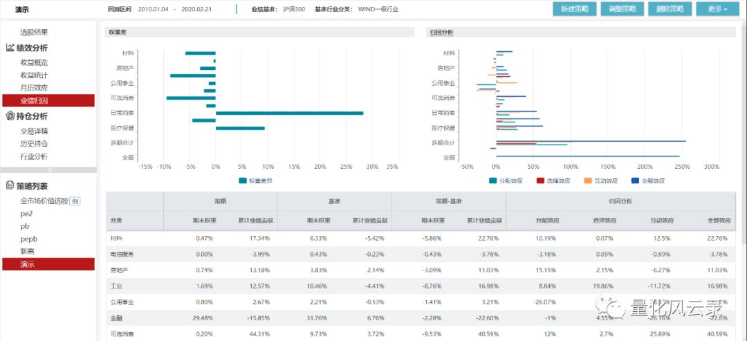747x341 pixels.
Task: Click the 绩效分析 chart icon in sidebar
Action: click(x=10, y=48)
